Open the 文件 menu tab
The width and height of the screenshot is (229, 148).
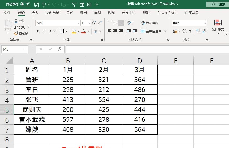tap(7, 13)
